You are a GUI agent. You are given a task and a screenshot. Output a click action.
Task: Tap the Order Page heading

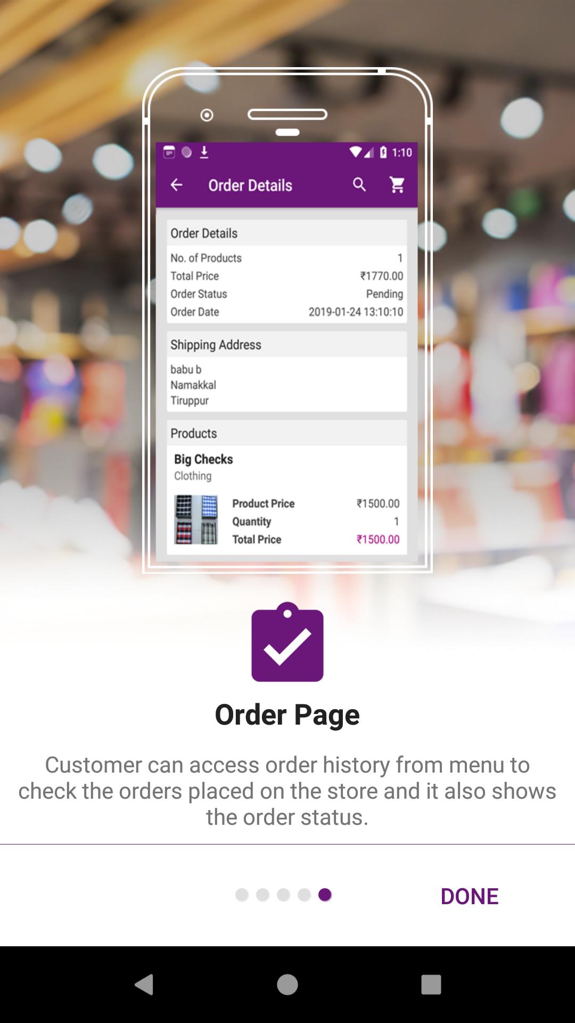point(287,715)
